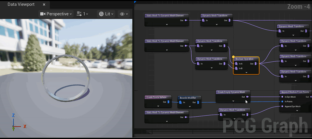Close the Data Viewport tab
The image size is (312, 139).
(x=44, y=5)
